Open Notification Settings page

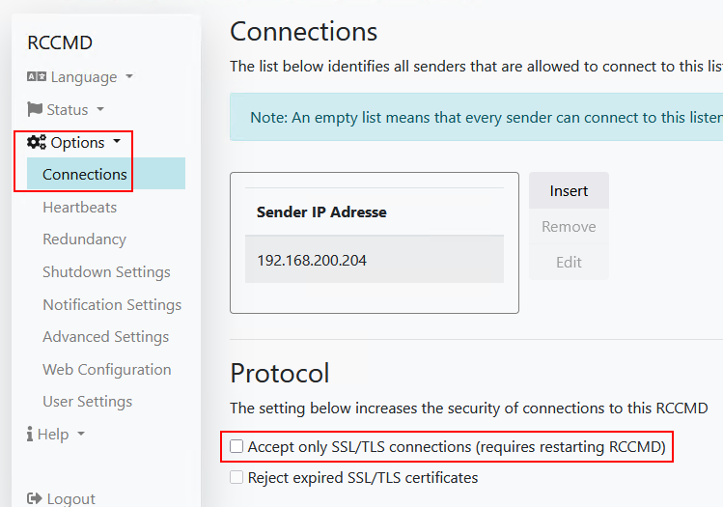pyautogui.click(x=112, y=304)
